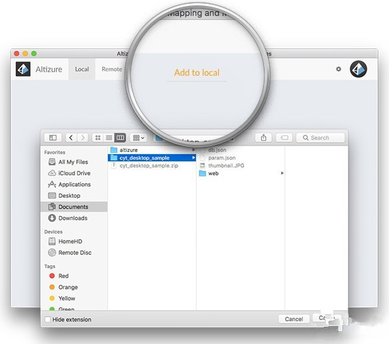This screenshot has height=344, width=389.
Task: Select the web folder
Action: 241,173
